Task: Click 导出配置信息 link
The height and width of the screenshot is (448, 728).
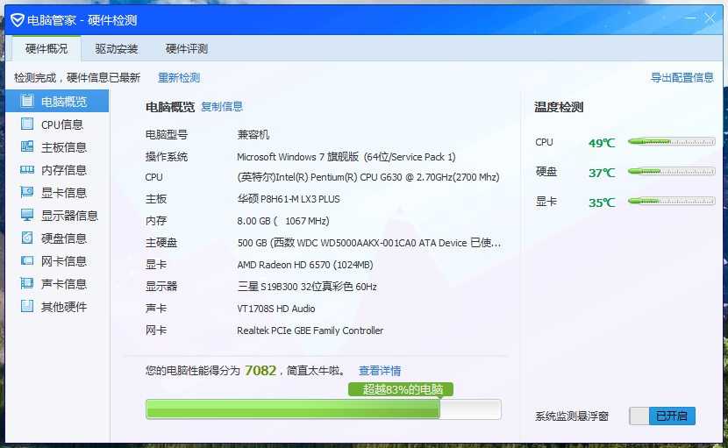Action: (682, 77)
